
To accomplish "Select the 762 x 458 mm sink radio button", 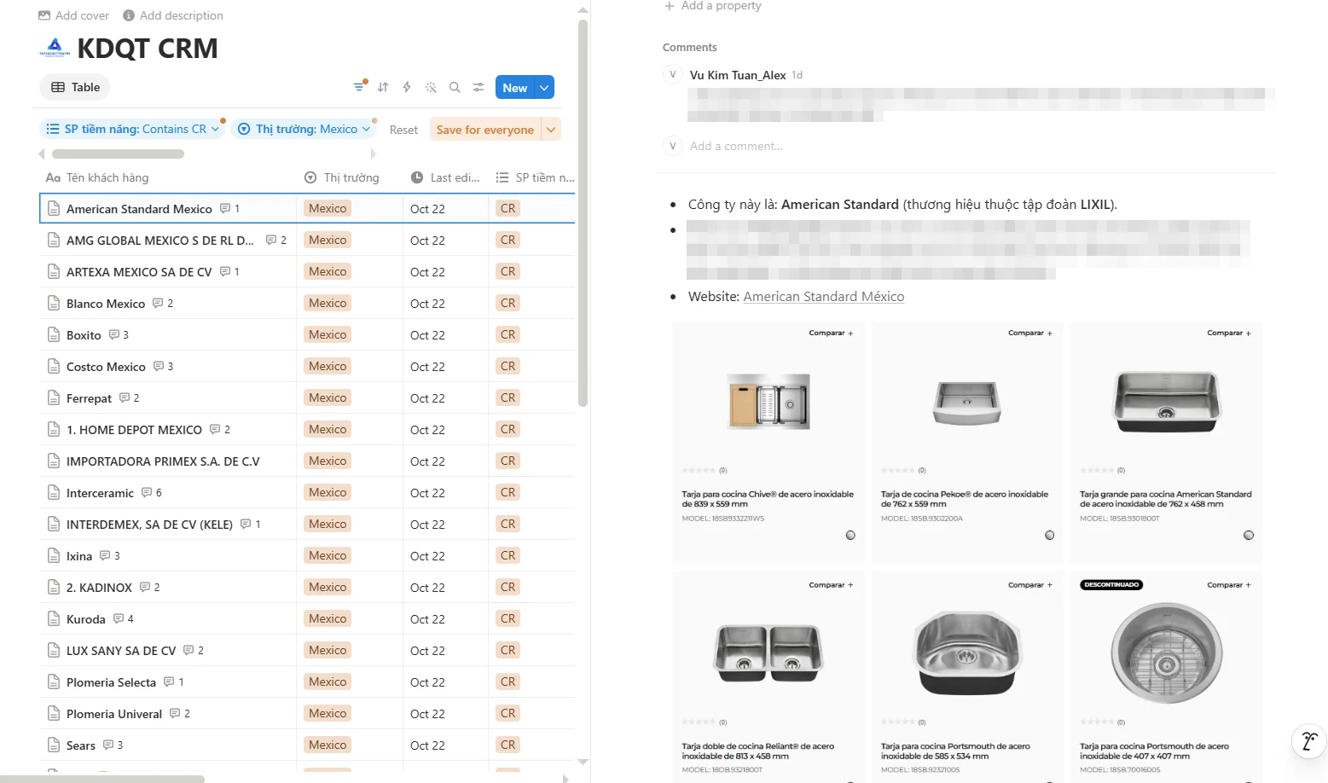I will pyautogui.click(x=1249, y=535).
